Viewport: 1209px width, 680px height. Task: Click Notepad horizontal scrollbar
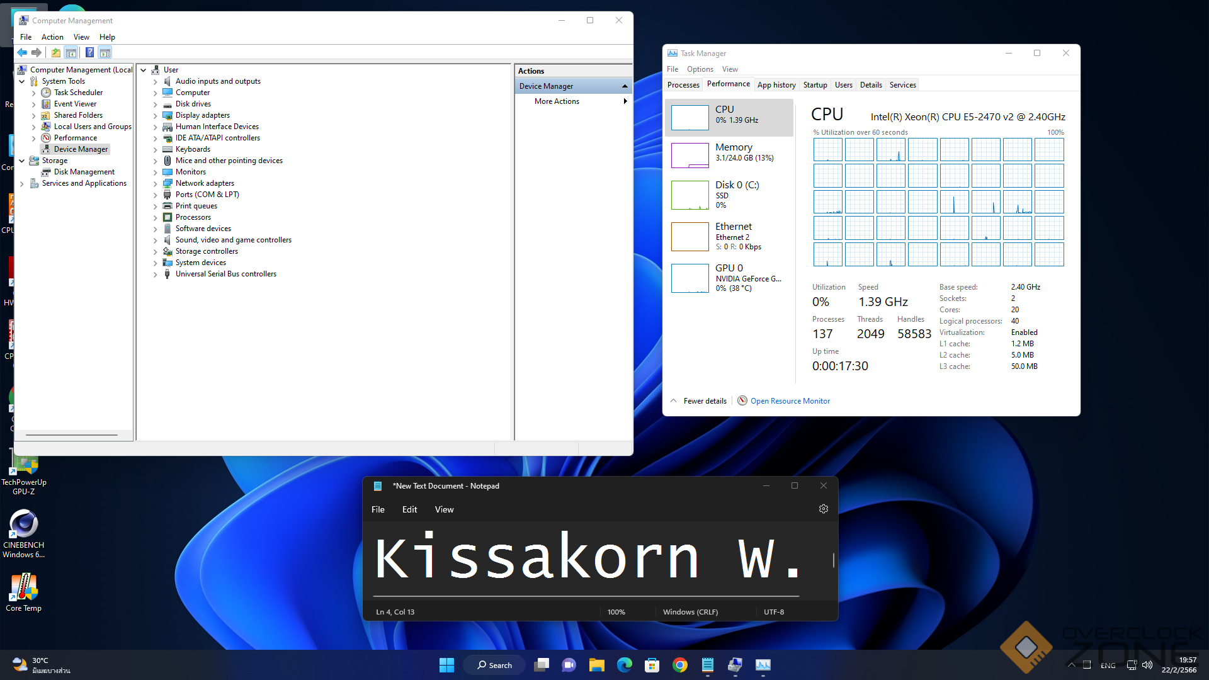[x=586, y=596]
